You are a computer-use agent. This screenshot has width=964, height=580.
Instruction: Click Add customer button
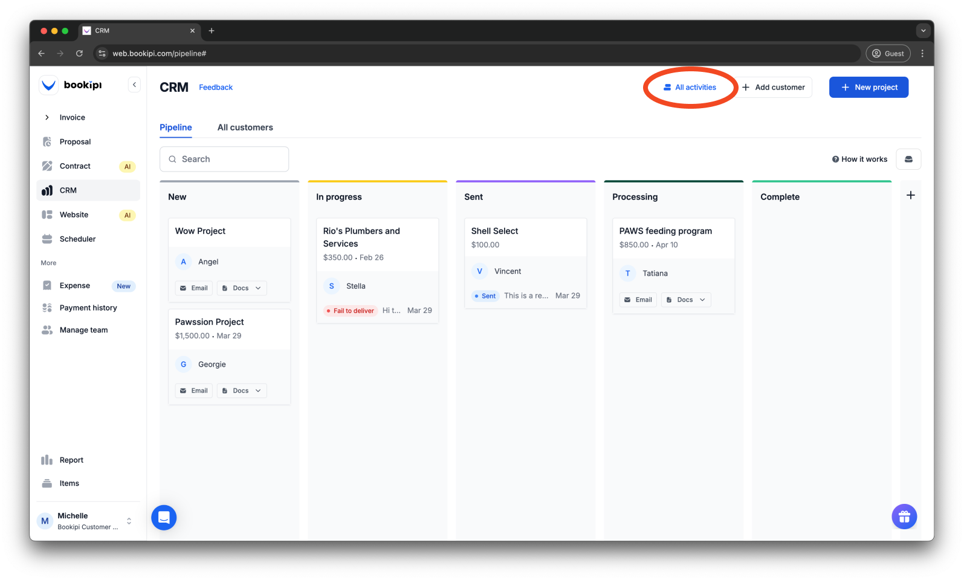pyautogui.click(x=774, y=88)
